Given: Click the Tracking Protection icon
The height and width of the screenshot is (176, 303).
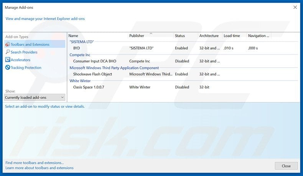Looking at the screenshot, I should pyautogui.click(x=8, y=67).
